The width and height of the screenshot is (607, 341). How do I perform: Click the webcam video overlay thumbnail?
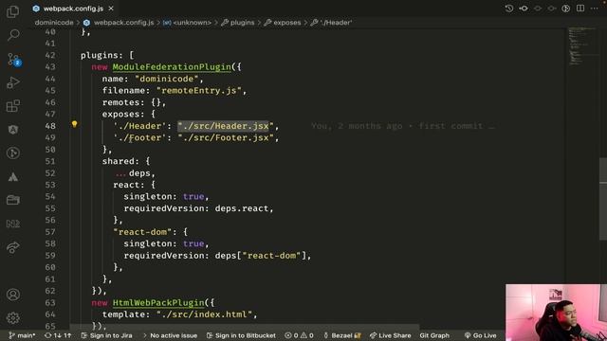[556, 313]
